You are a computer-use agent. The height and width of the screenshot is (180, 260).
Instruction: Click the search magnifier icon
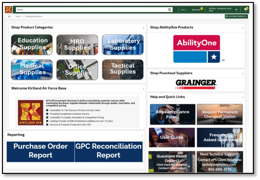click(170, 9)
